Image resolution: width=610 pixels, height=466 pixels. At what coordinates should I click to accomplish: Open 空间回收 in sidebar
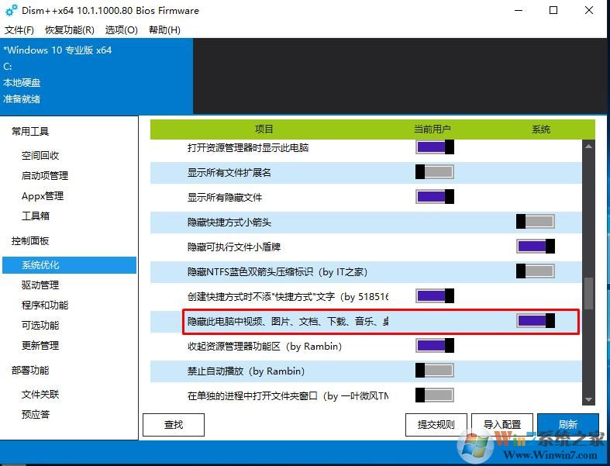coord(40,156)
